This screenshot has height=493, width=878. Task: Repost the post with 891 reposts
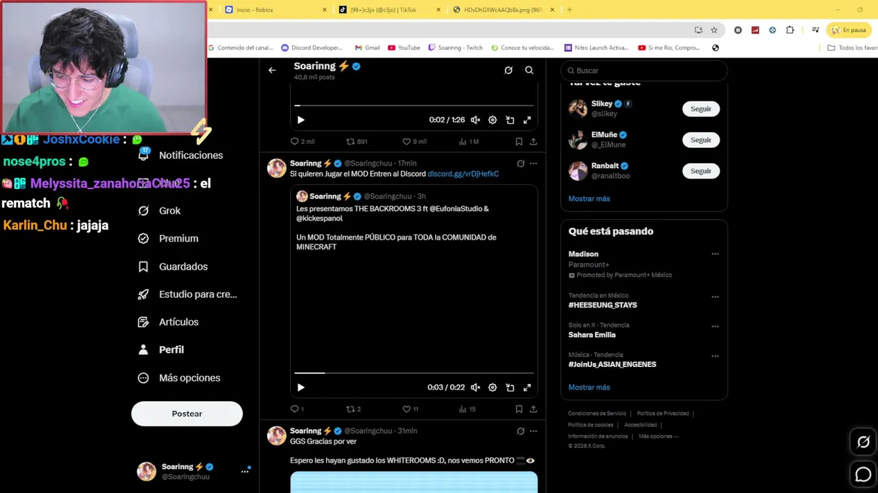(357, 142)
